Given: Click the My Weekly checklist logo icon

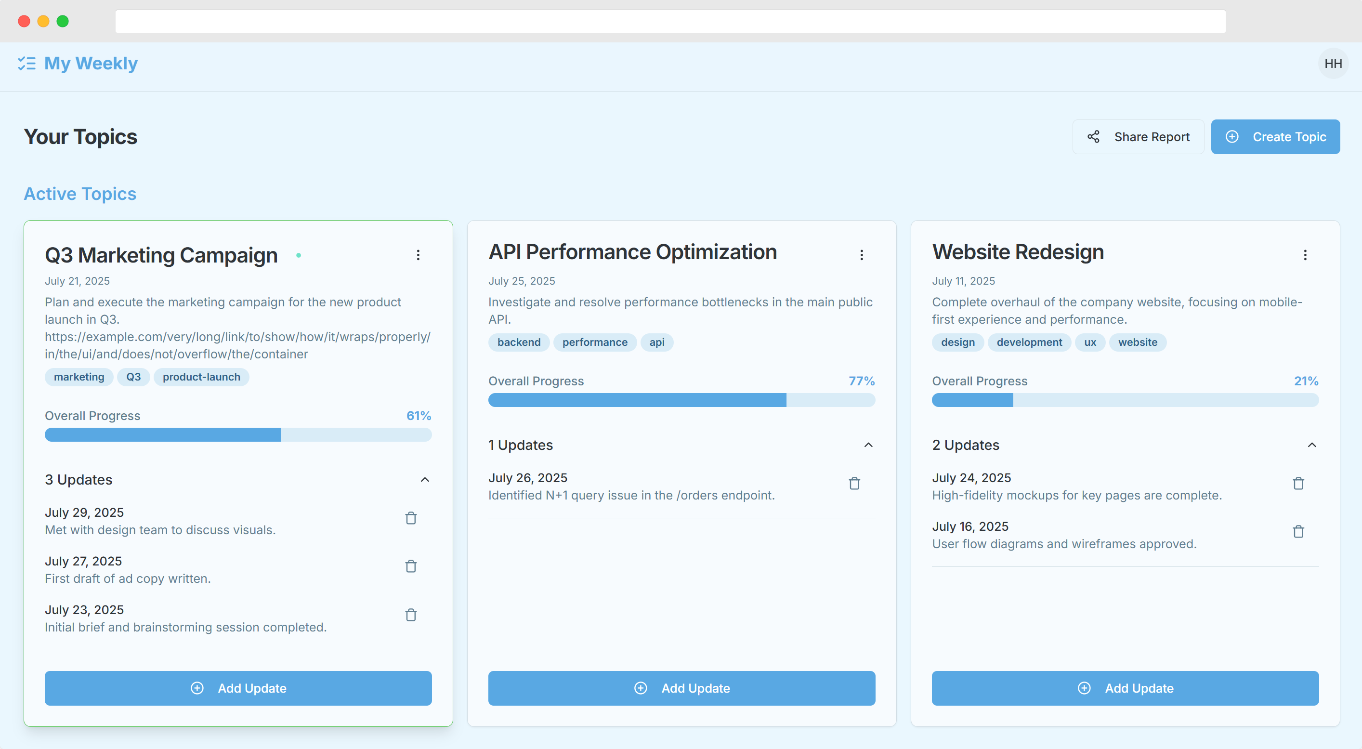Looking at the screenshot, I should point(27,64).
